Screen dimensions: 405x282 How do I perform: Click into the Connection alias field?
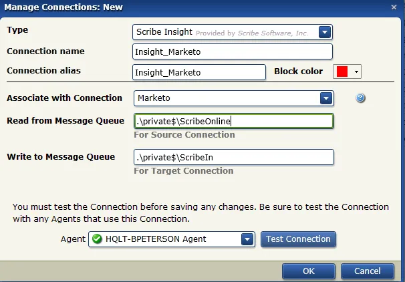coord(199,72)
